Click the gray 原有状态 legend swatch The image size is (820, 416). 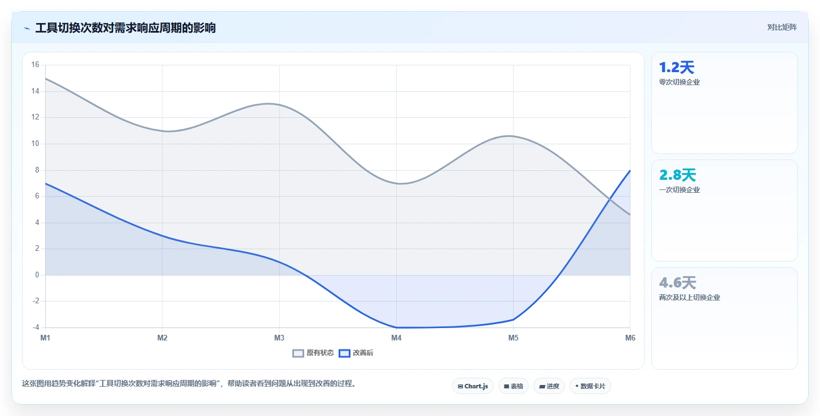click(299, 353)
